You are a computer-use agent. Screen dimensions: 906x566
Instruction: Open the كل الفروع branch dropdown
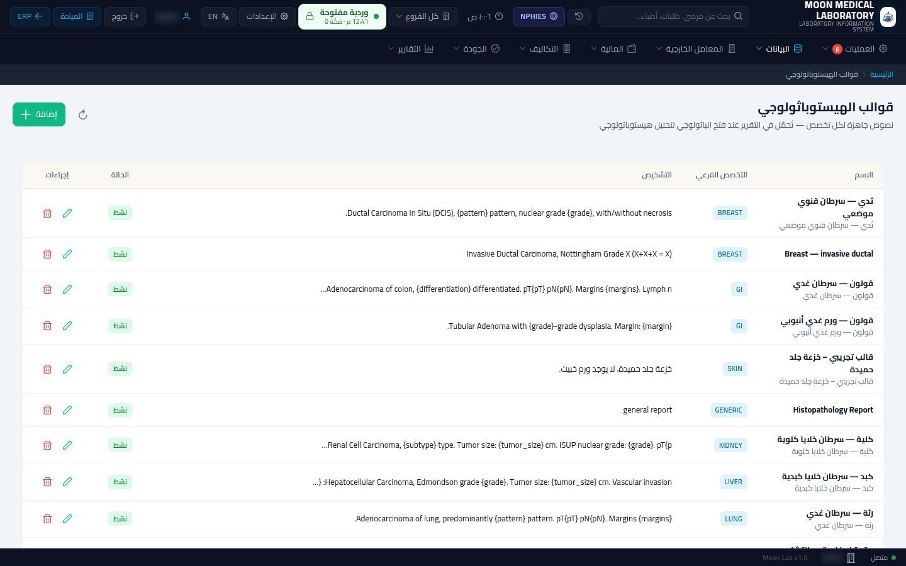(423, 16)
